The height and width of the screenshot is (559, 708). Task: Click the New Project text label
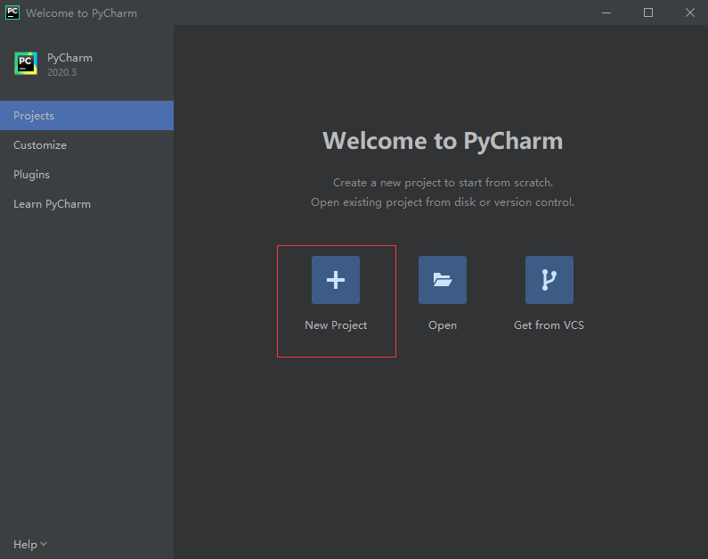(x=336, y=325)
